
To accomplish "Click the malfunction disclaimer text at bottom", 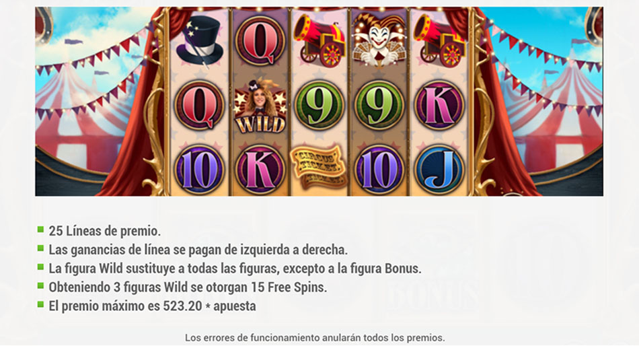I will [315, 338].
